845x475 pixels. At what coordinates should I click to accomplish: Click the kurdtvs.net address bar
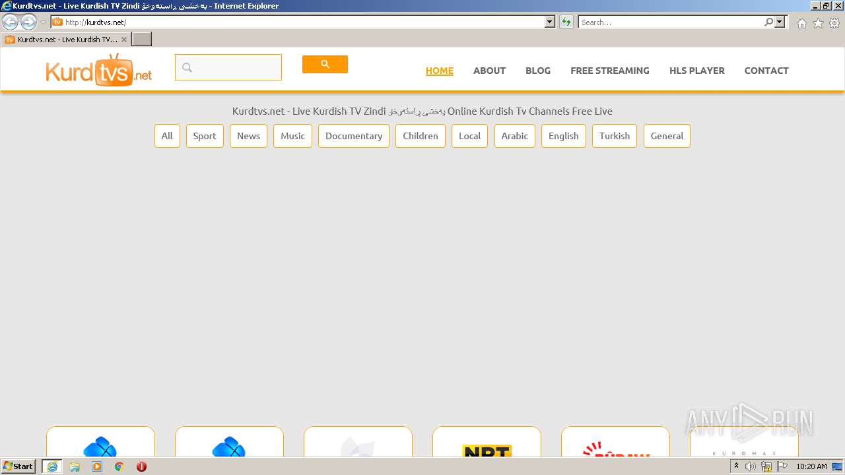point(297,22)
